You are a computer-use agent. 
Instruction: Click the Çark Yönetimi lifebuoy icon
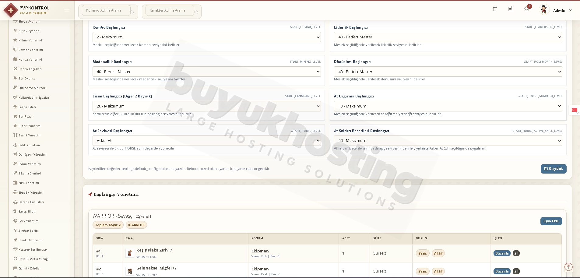tap(15, 221)
